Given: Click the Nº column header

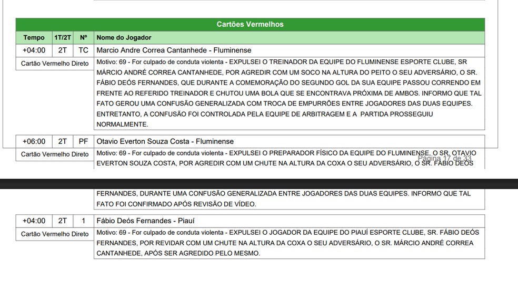Looking at the screenshot, I should point(83,38).
